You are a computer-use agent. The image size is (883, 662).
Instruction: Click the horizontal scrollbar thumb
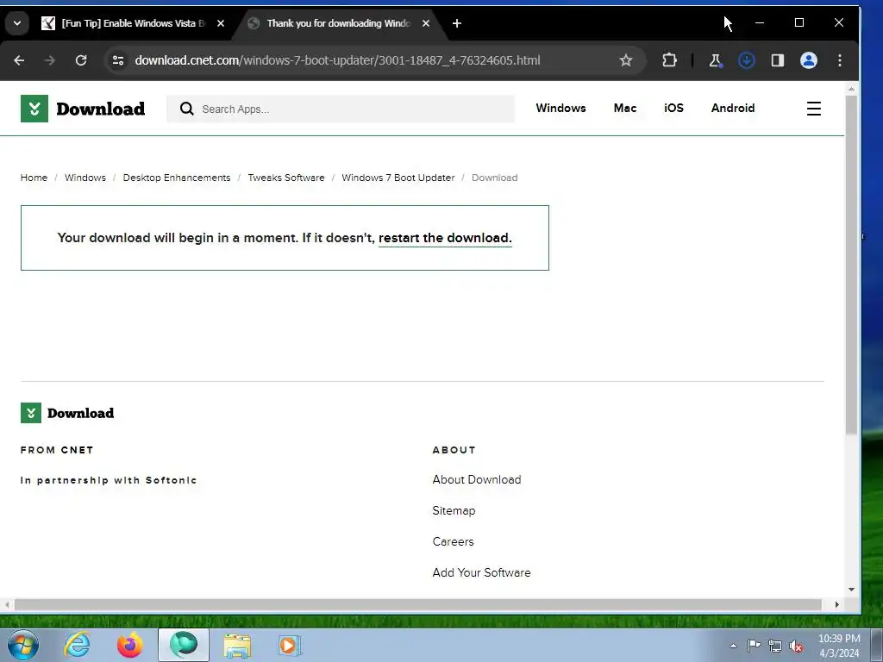pyautogui.click(x=418, y=604)
